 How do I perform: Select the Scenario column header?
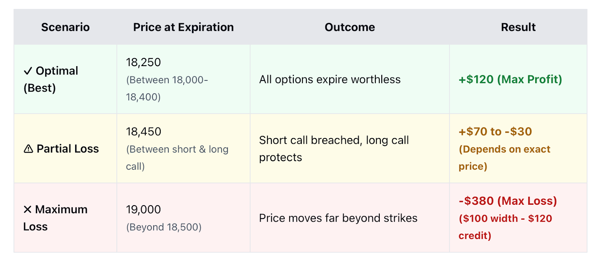[65, 27]
